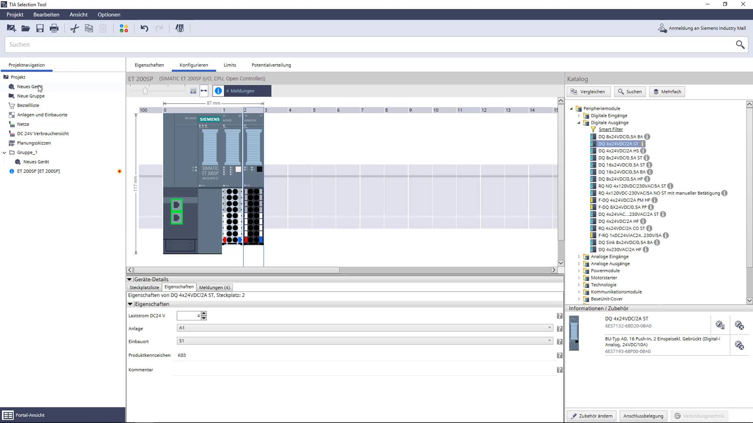The width and height of the screenshot is (753, 423).
Task: Click the new project icon
Action: (11, 28)
